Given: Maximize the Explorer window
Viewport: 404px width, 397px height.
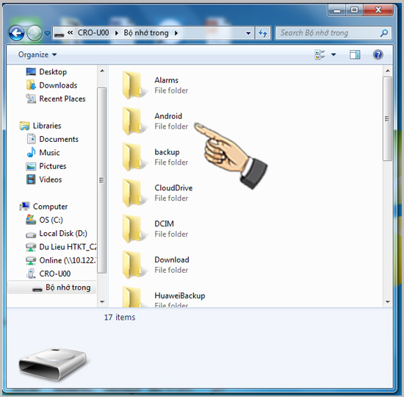Looking at the screenshot, I should 354,10.
